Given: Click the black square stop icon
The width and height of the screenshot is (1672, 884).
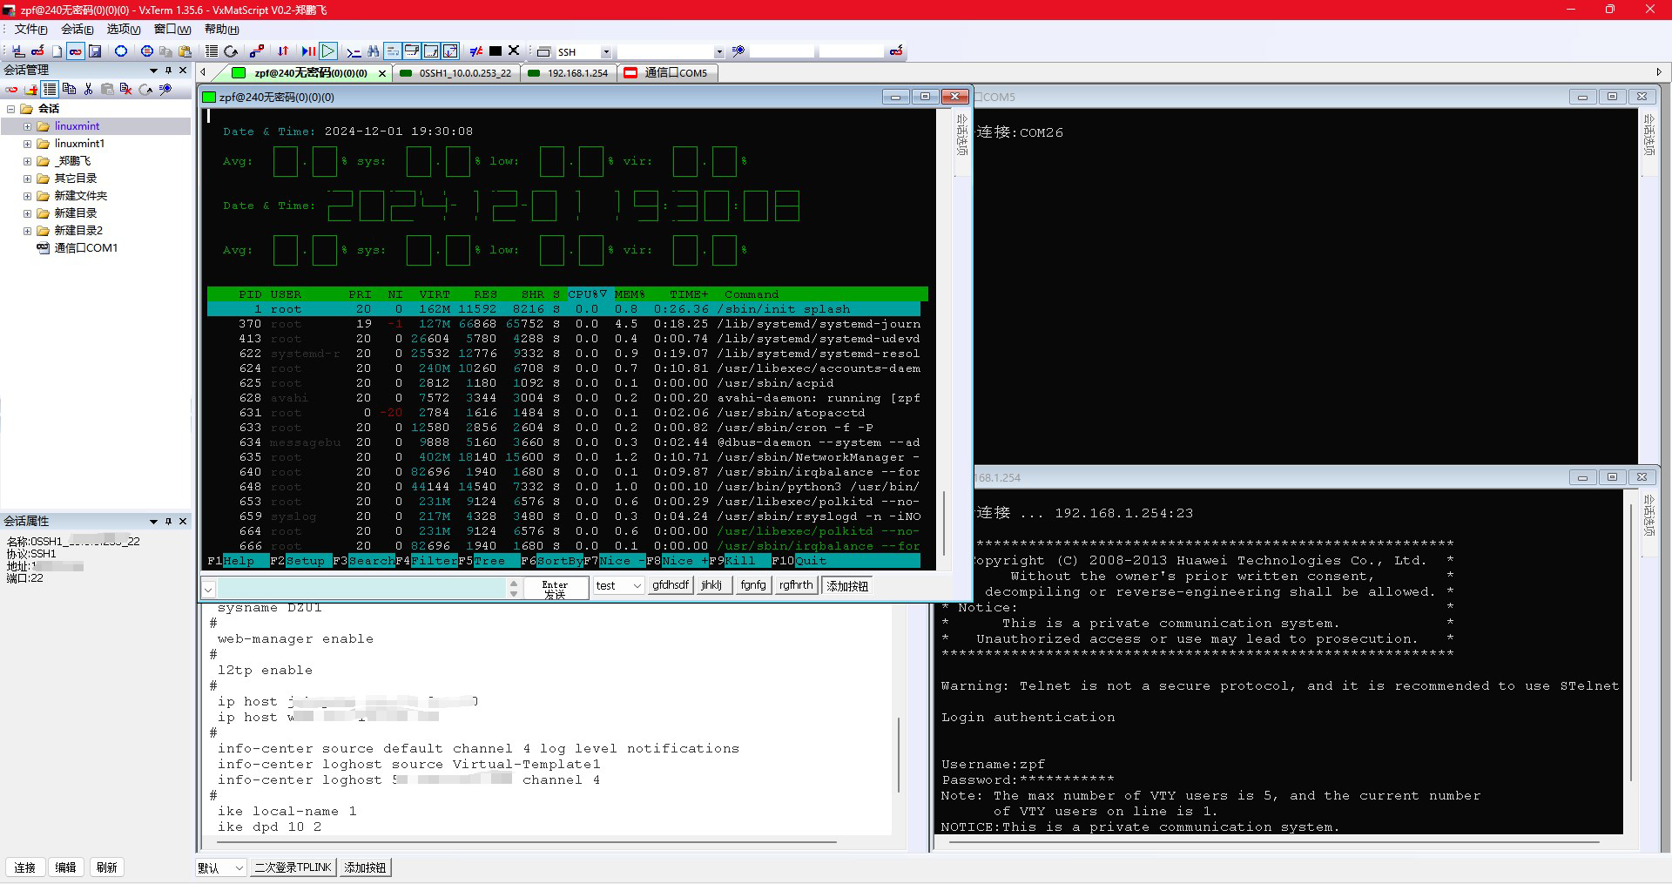Looking at the screenshot, I should click(x=496, y=51).
